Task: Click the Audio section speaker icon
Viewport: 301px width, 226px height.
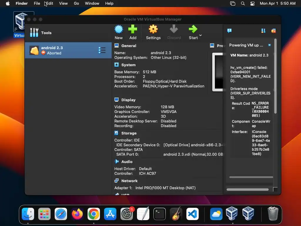Action: click(x=116, y=162)
